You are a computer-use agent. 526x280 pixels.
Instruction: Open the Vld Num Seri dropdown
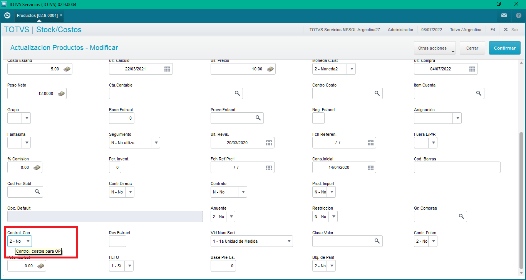(x=288, y=241)
